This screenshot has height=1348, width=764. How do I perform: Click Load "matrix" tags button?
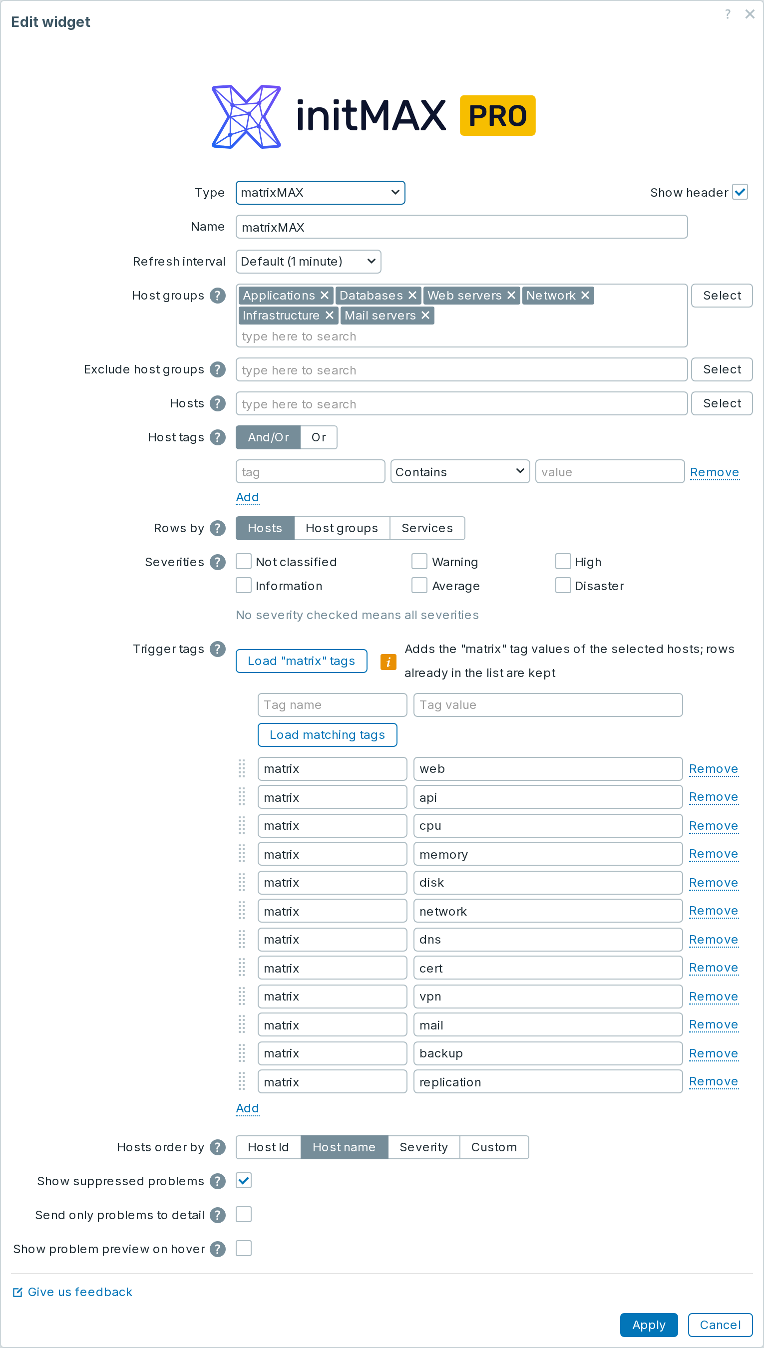click(x=301, y=661)
